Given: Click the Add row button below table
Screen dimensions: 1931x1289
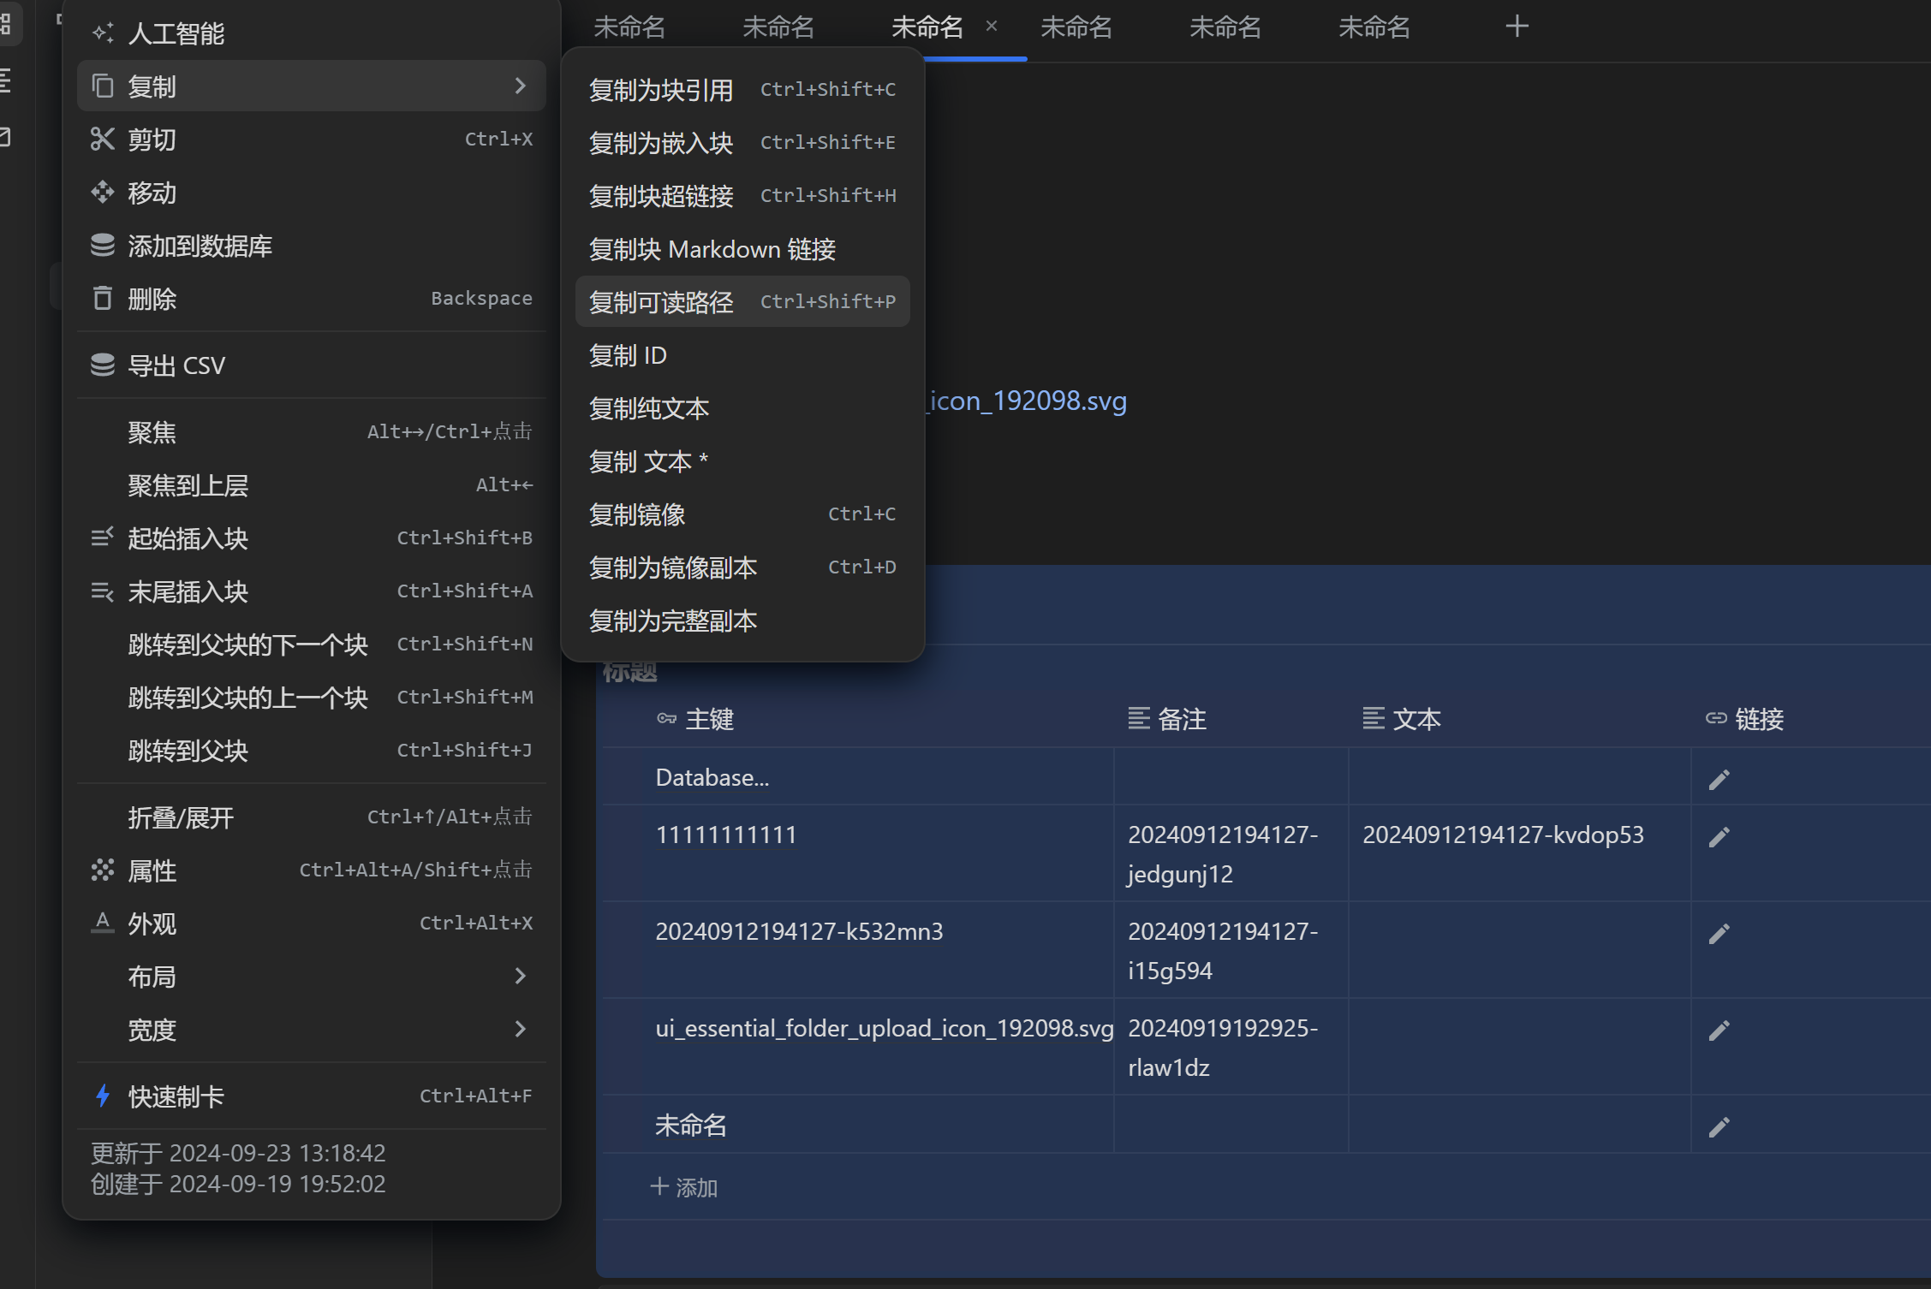Looking at the screenshot, I should click(684, 1187).
